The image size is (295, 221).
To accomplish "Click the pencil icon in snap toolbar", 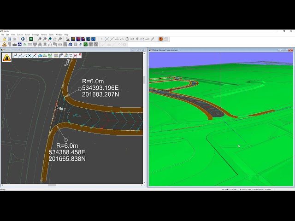I will click(x=153, y=39).
